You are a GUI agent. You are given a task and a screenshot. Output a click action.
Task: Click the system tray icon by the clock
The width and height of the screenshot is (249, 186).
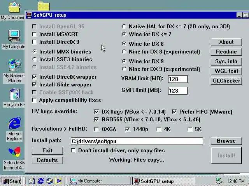point(219,181)
